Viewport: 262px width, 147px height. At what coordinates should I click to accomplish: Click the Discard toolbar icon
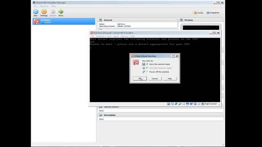(x=53, y=12)
